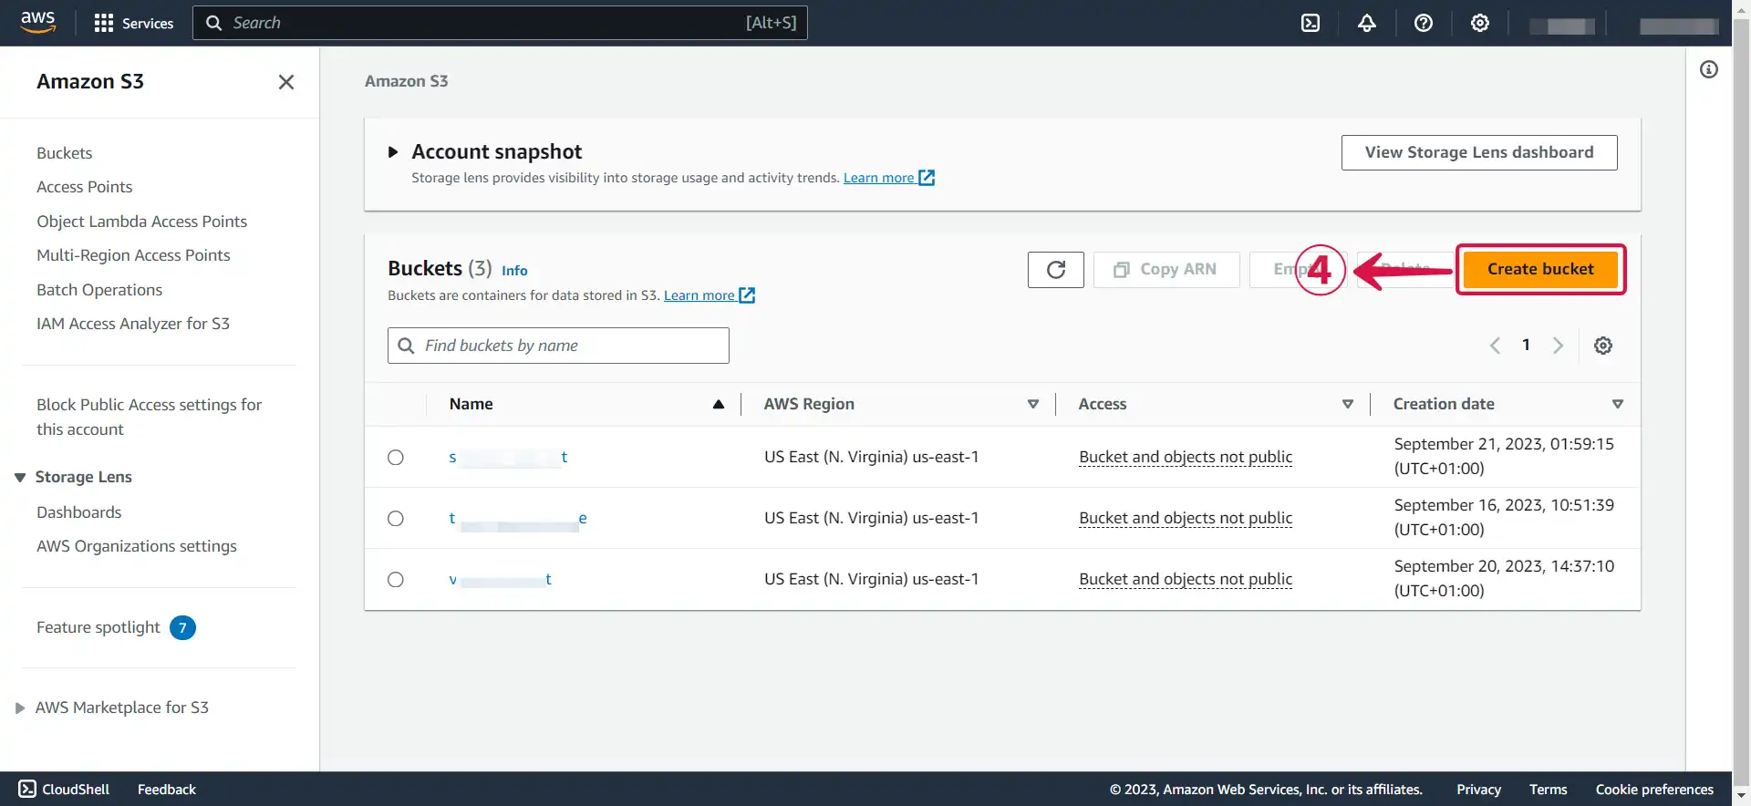Click the Feature spotlight badge 7
The image size is (1751, 806).
182,628
